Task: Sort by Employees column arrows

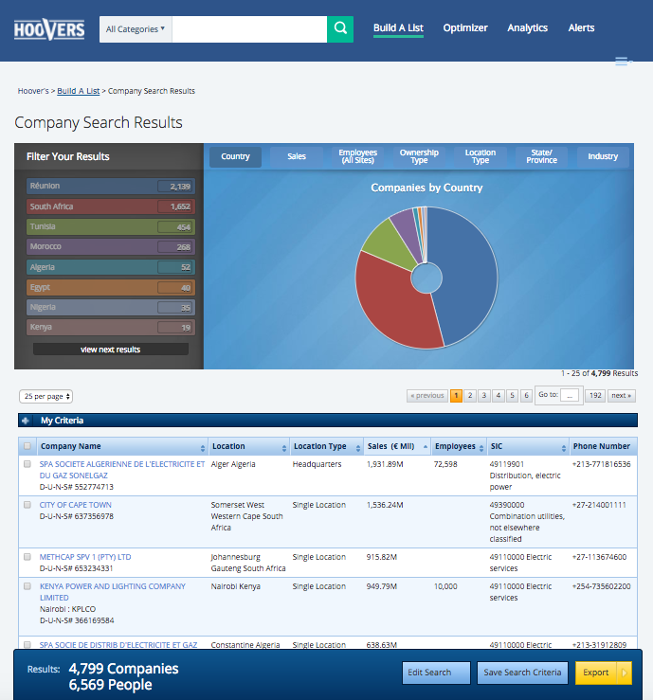Action: (x=481, y=448)
